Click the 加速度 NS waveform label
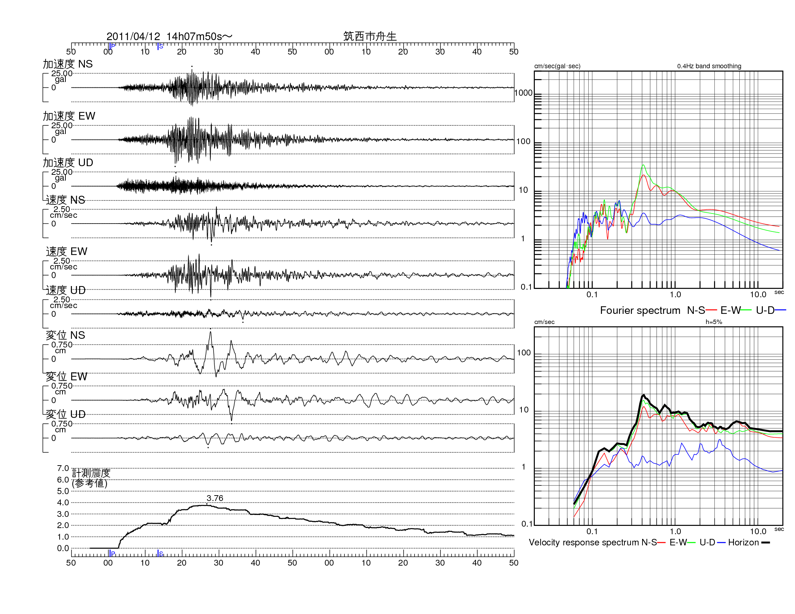Image resolution: width=795 pixels, height=614 pixels. 68,64
